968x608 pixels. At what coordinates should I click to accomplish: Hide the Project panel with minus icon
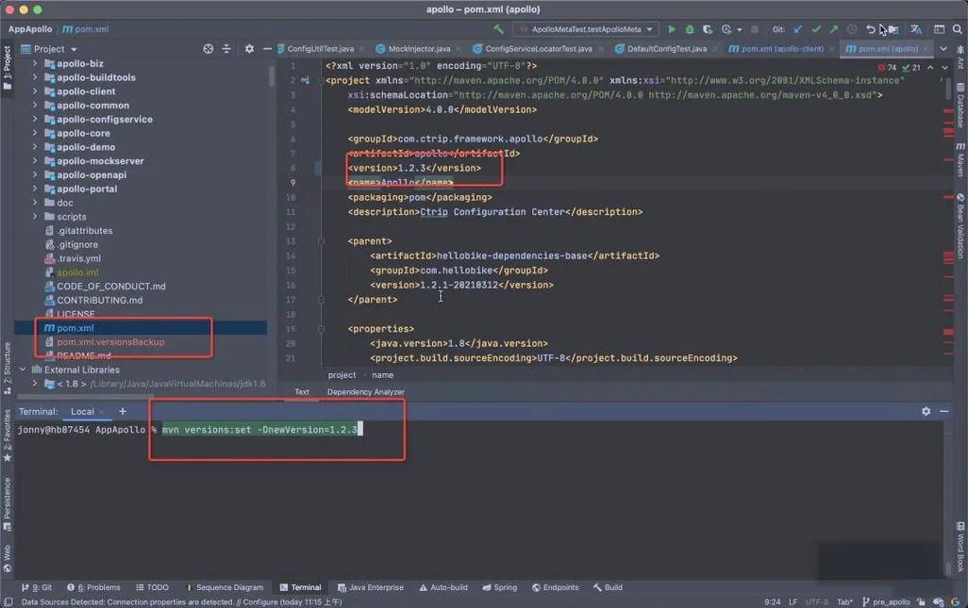point(267,49)
